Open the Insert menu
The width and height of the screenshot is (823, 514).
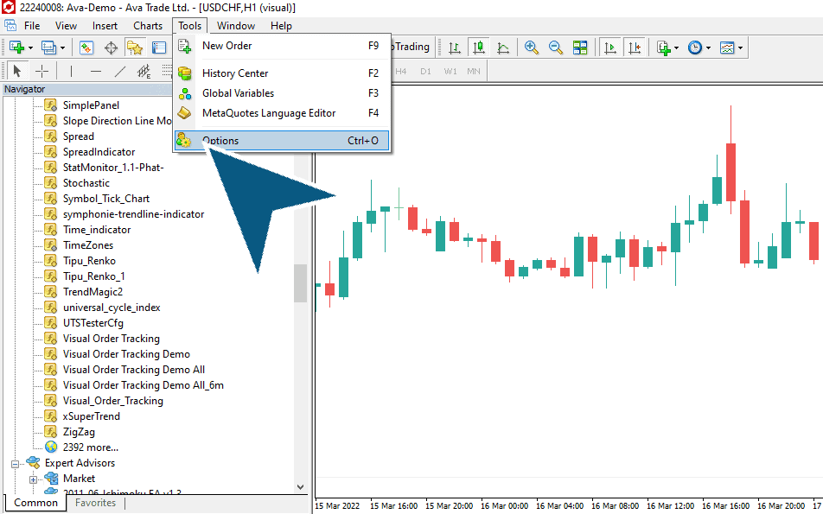click(105, 26)
